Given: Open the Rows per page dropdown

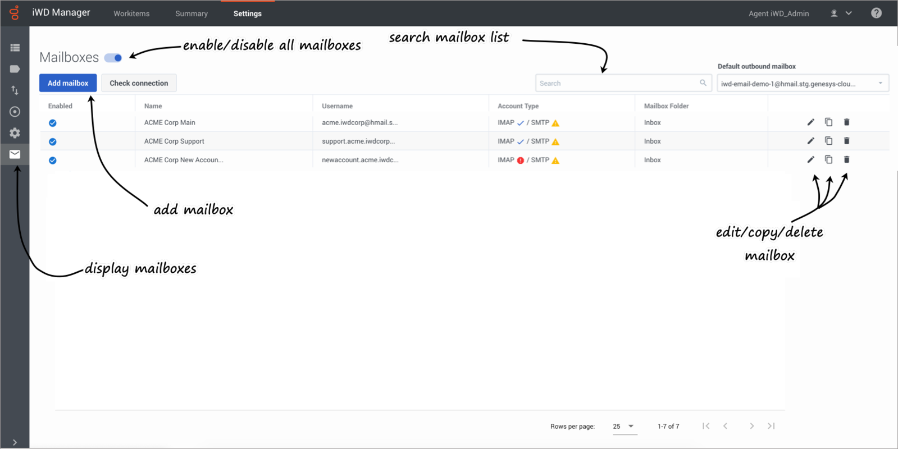Looking at the screenshot, I should pos(624,427).
